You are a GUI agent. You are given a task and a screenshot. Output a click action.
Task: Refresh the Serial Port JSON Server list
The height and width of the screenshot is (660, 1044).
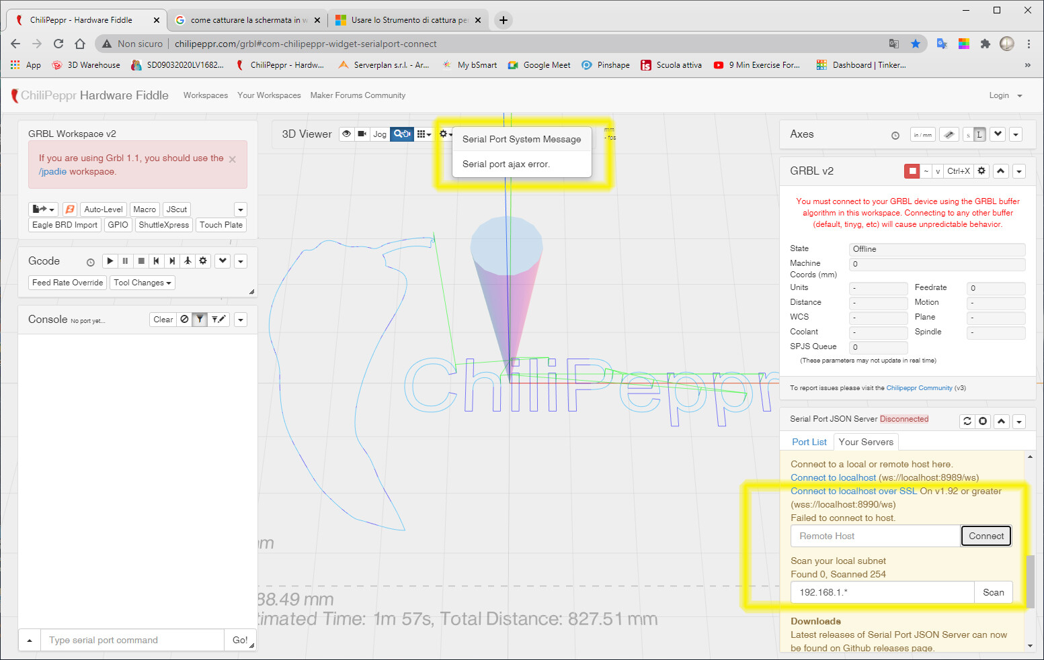967,421
